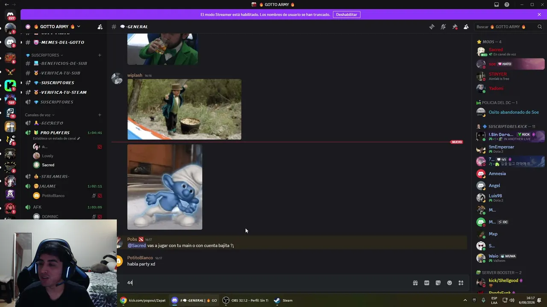Open the server icon with 11 badge

tap(10, 113)
